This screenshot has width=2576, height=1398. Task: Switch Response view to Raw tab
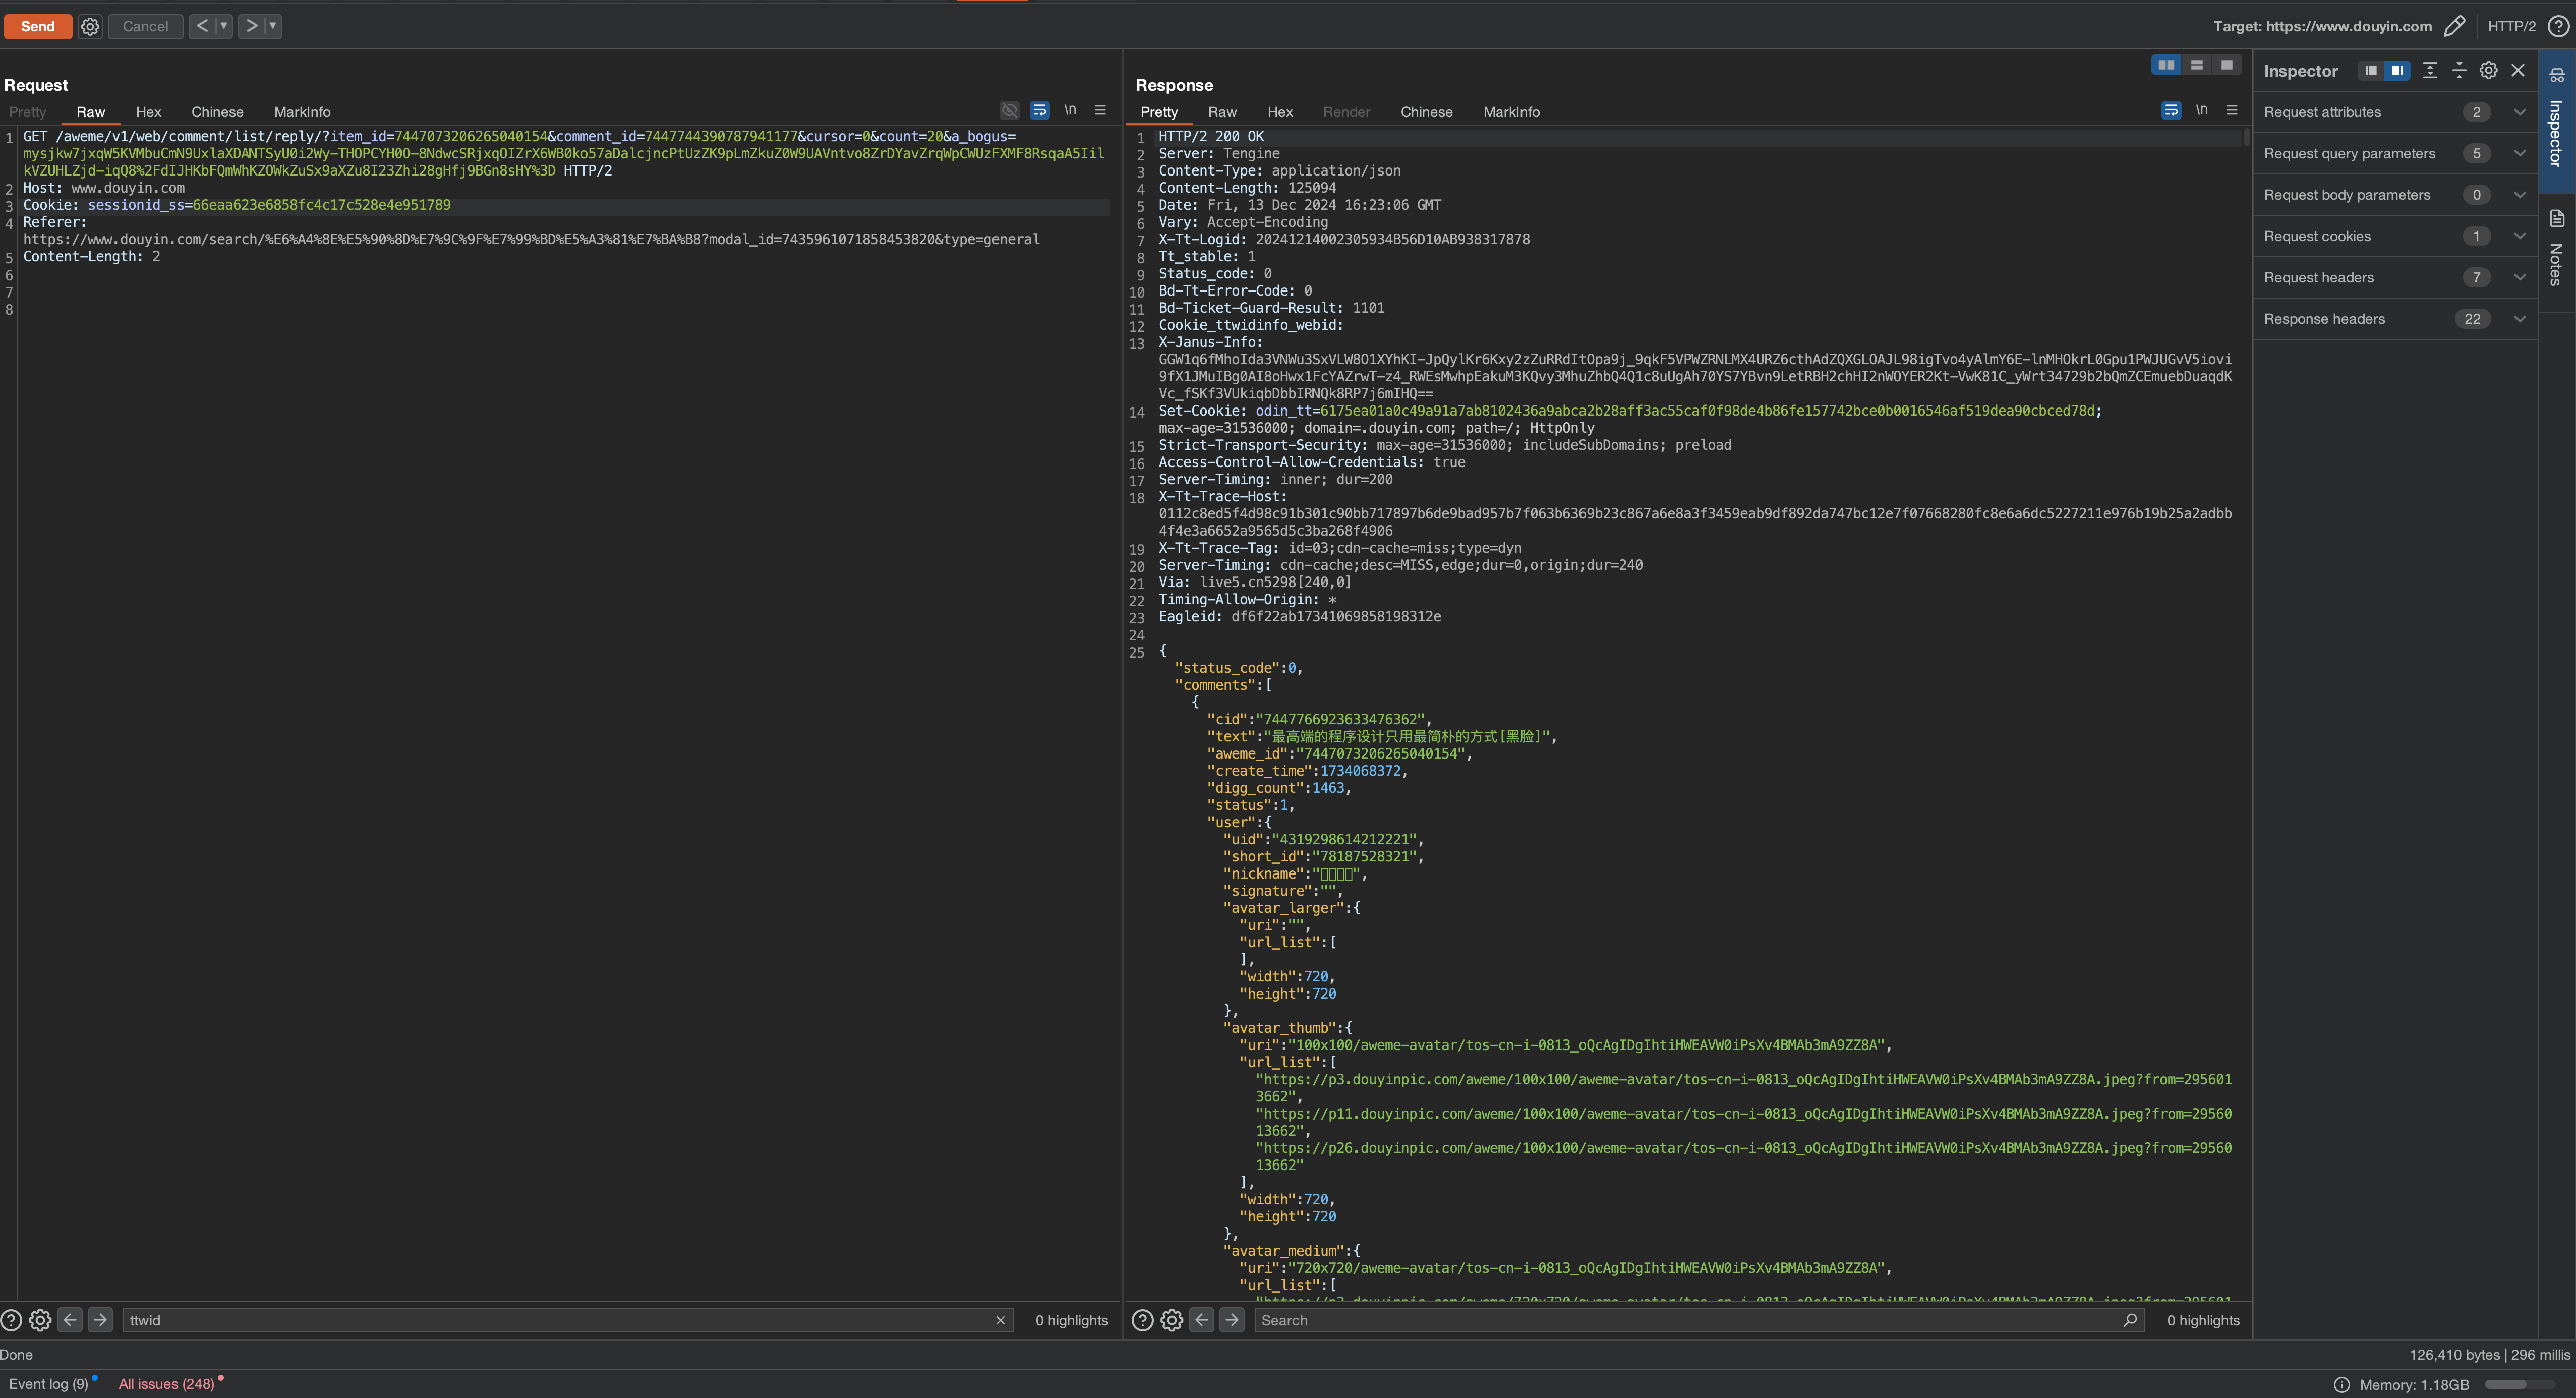1222,112
